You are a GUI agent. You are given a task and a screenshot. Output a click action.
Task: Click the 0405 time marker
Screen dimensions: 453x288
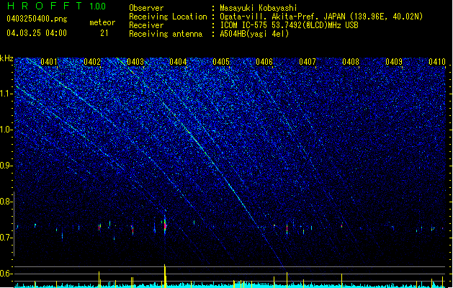(x=221, y=62)
